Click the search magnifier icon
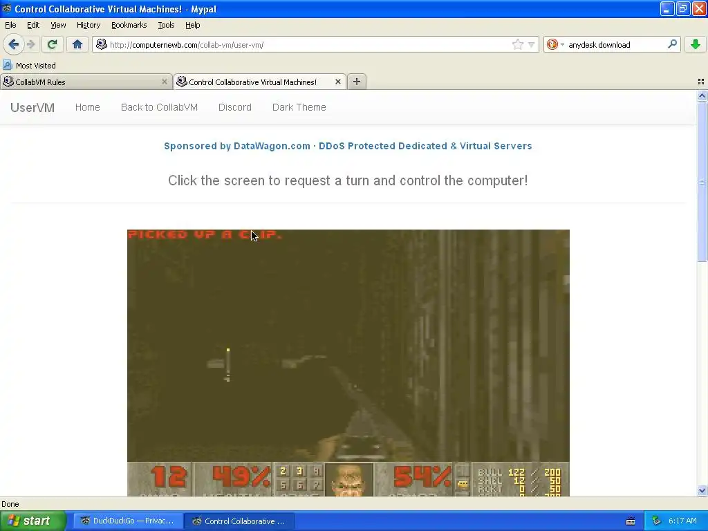This screenshot has width=708, height=531. (672, 44)
